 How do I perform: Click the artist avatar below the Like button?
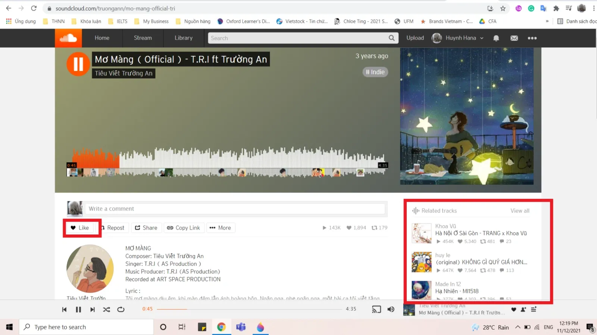click(90, 268)
